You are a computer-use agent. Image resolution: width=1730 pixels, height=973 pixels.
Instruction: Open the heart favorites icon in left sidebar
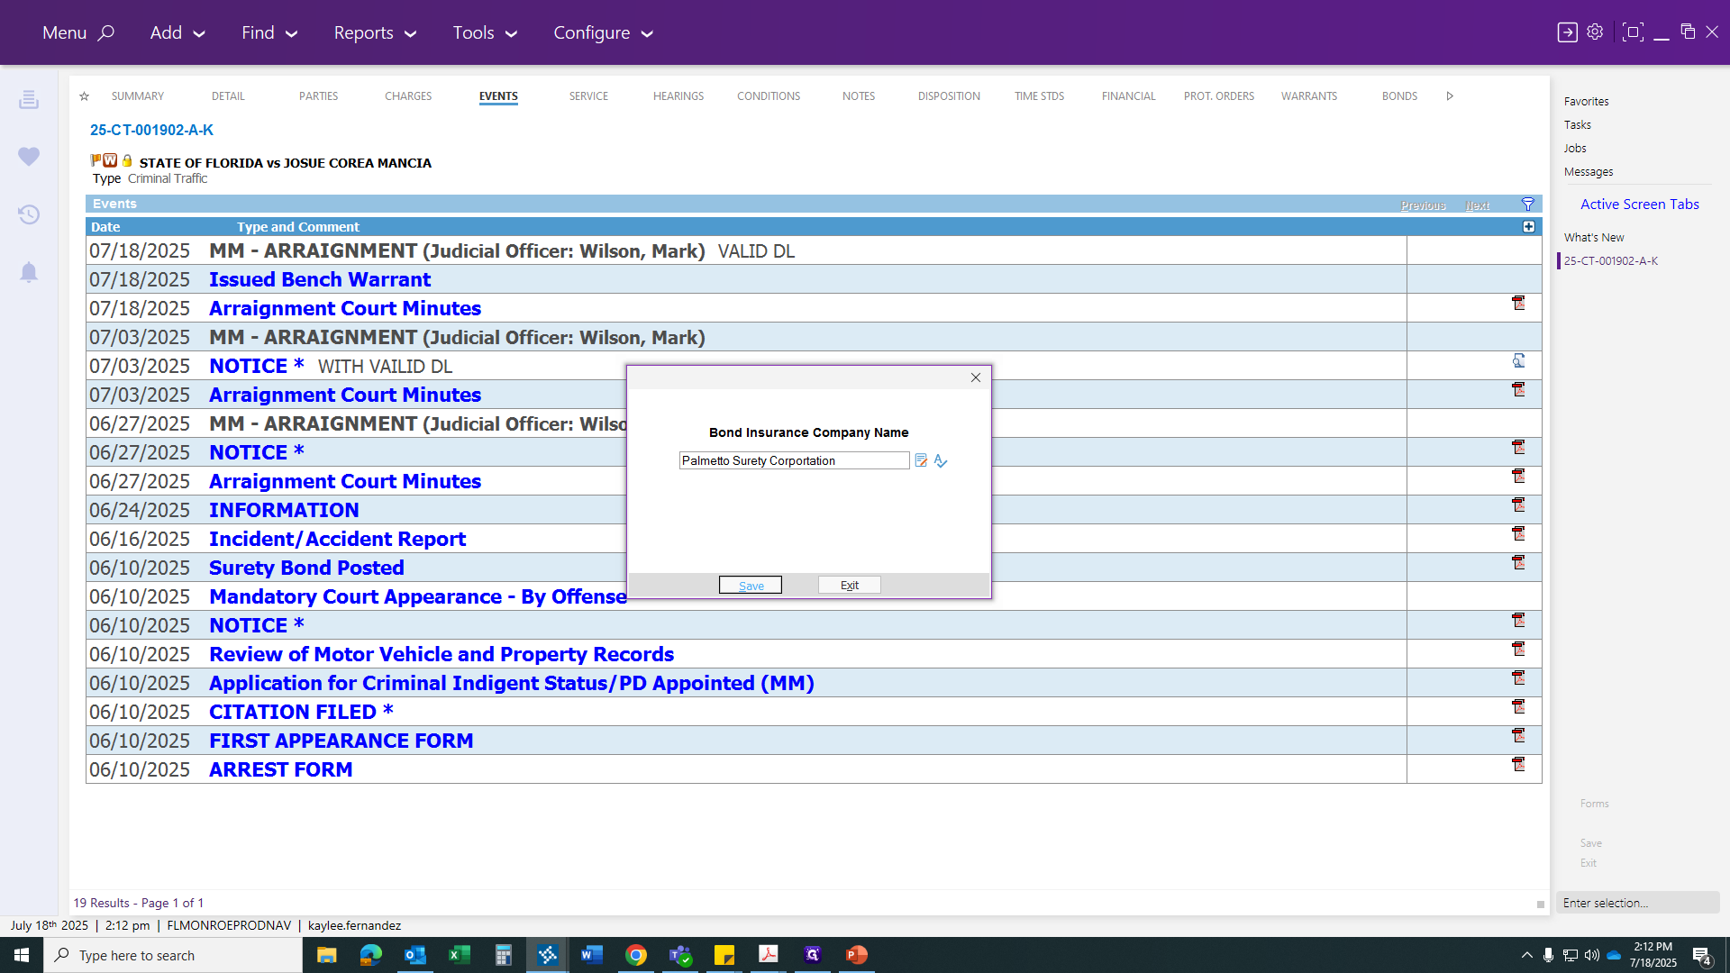click(29, 157)
